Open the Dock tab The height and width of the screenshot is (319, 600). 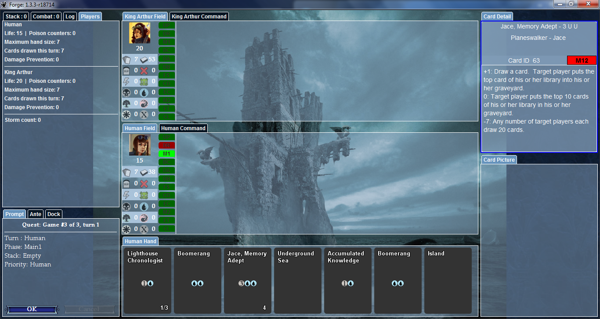[54, 214]
